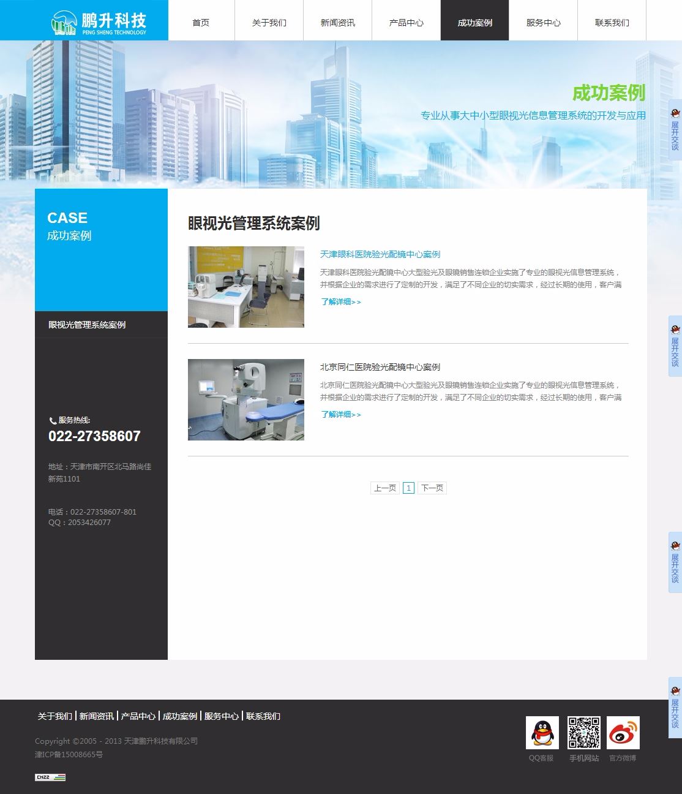Click footer link 关于我们
This screenshot has width=682, height=794.
click(x=55, y=716)
